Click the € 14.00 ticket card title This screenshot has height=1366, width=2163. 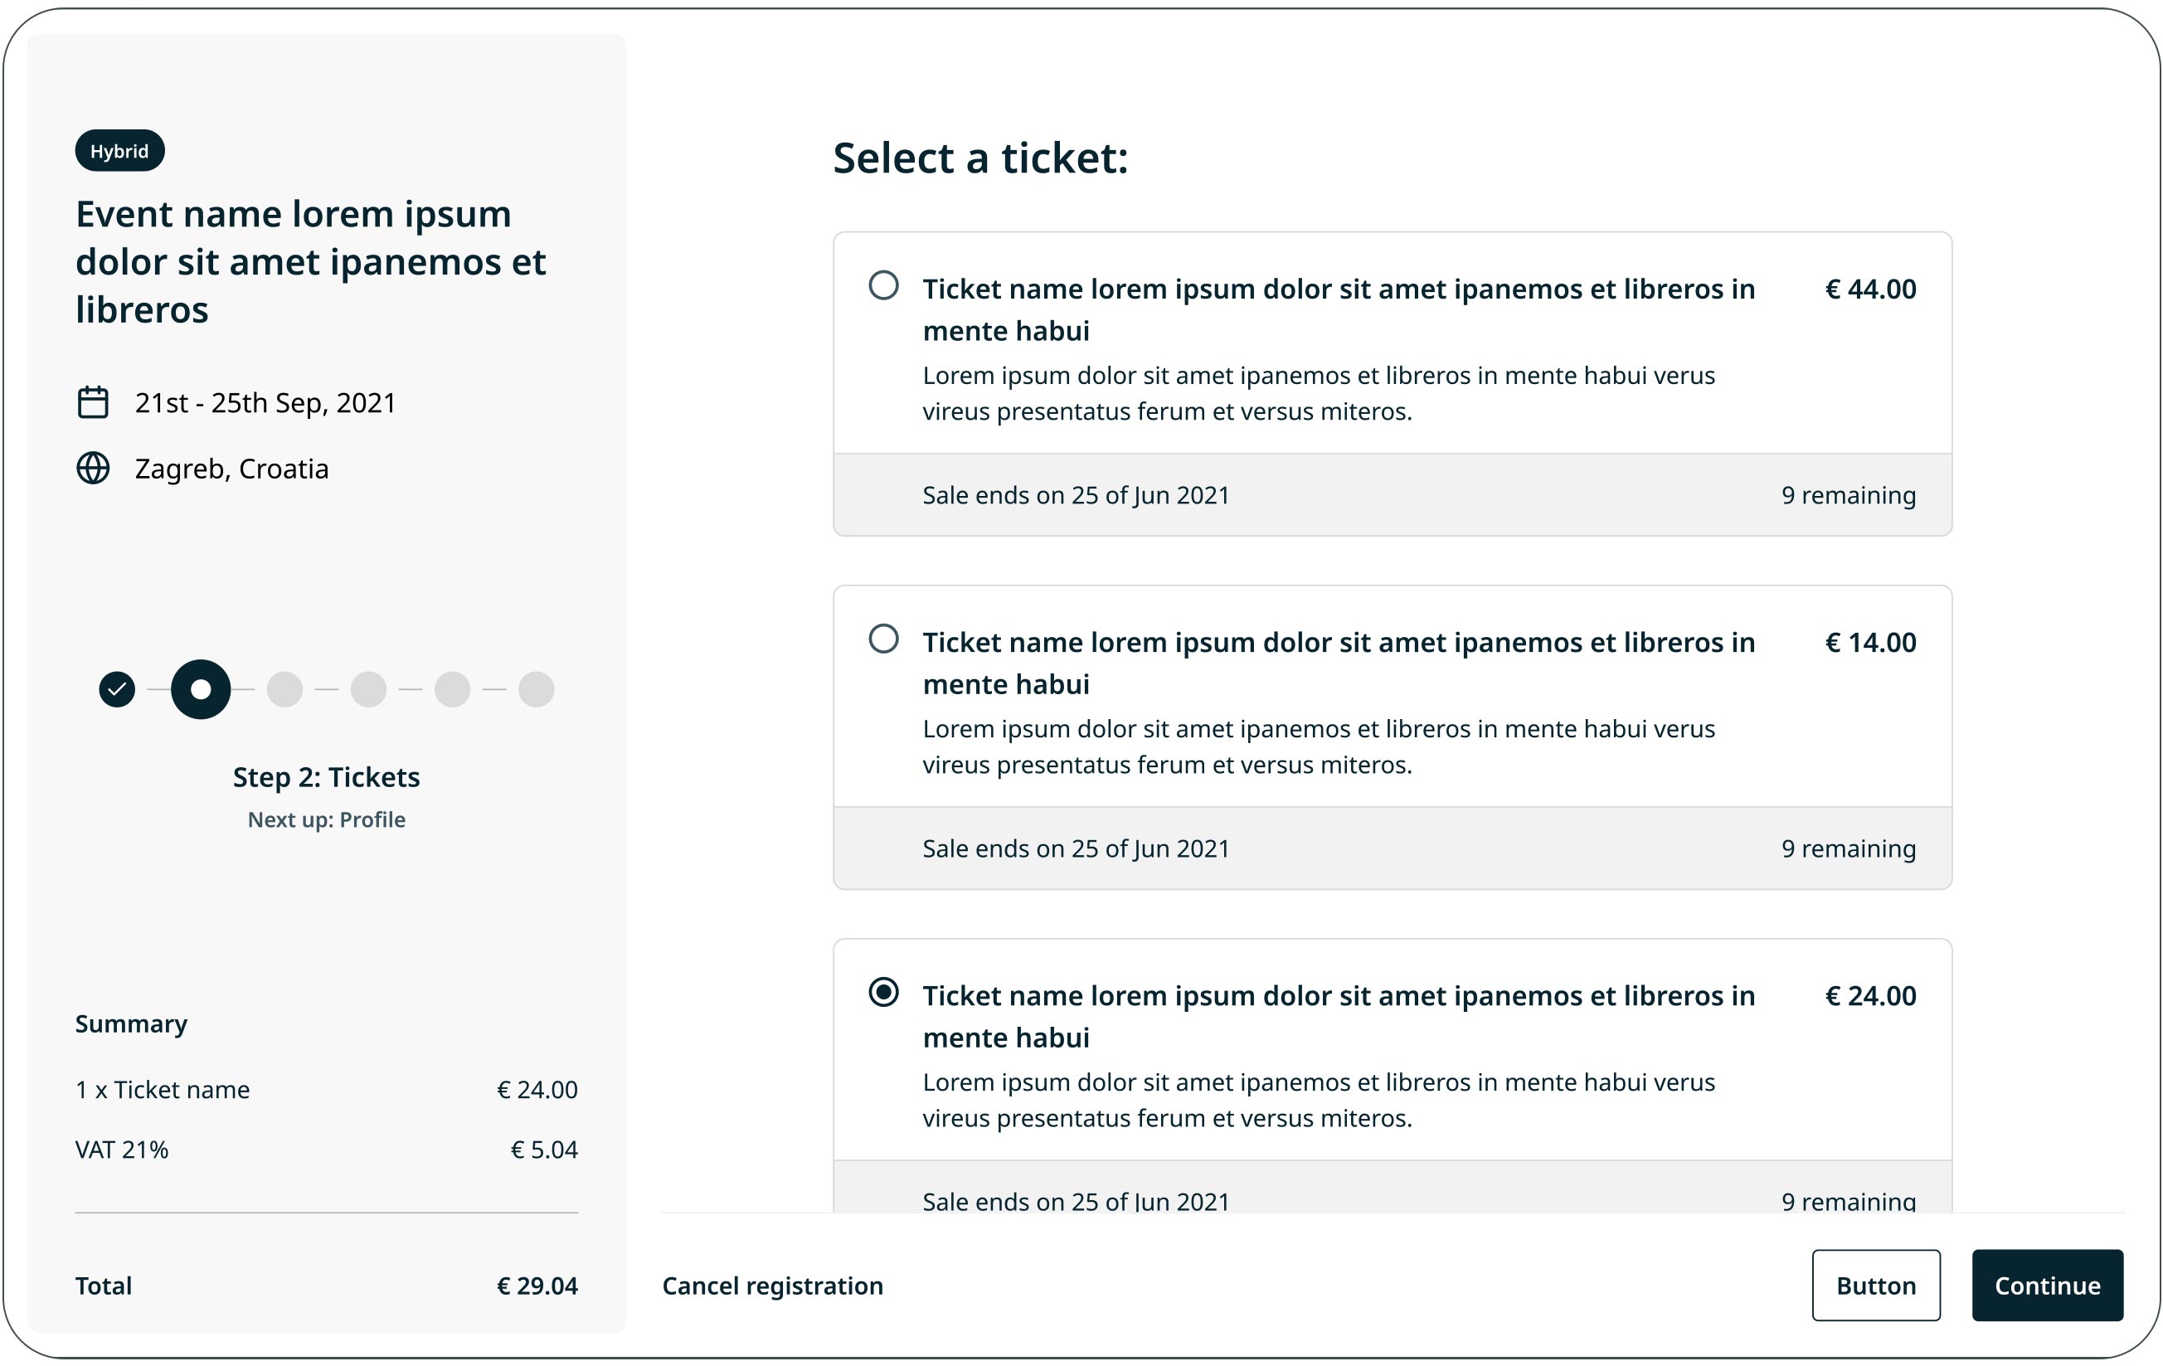[1338, 663]
